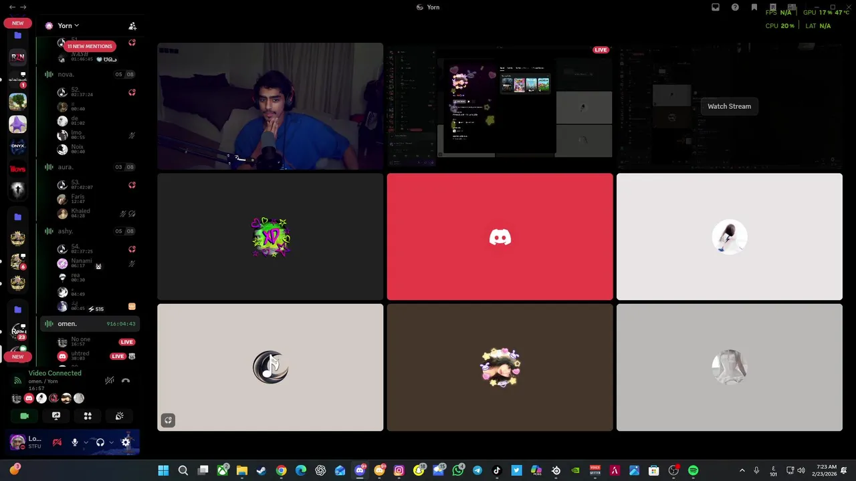Open Help icon in title bar
The image size is (856, 481).
[x=735, y=7]
